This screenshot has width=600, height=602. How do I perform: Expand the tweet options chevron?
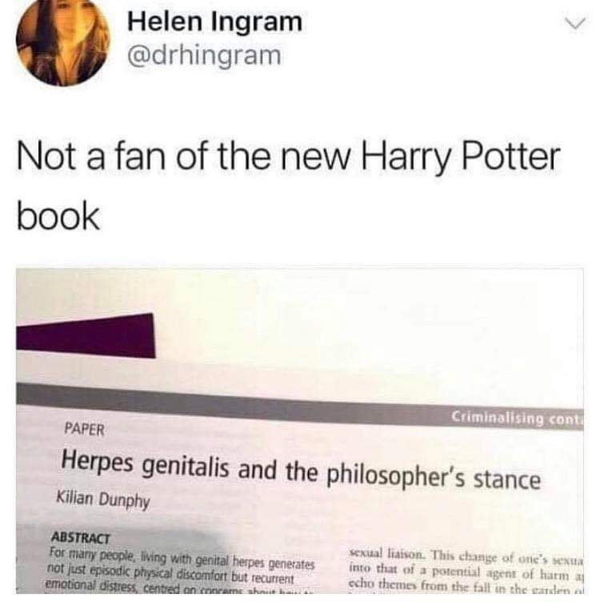click(x=577, y=23)
